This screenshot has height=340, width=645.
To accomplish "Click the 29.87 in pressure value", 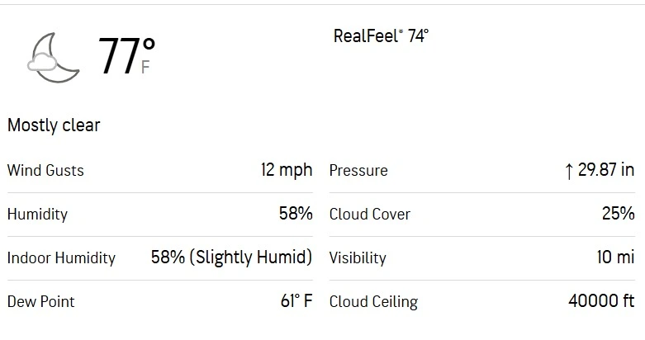I will click(606, 170).
